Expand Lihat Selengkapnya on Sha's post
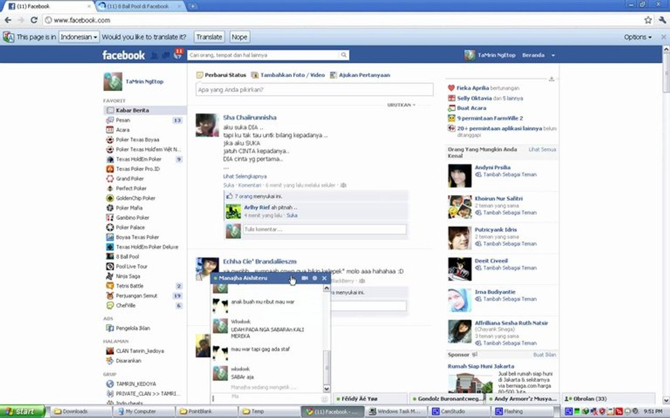The image size is (670, 418). pos(245,176)
